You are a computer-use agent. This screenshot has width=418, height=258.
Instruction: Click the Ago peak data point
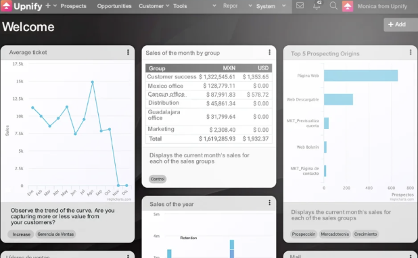pos(93,82)
